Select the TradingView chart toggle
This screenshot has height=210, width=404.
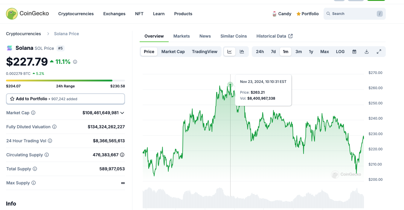[x=205, y=52]
